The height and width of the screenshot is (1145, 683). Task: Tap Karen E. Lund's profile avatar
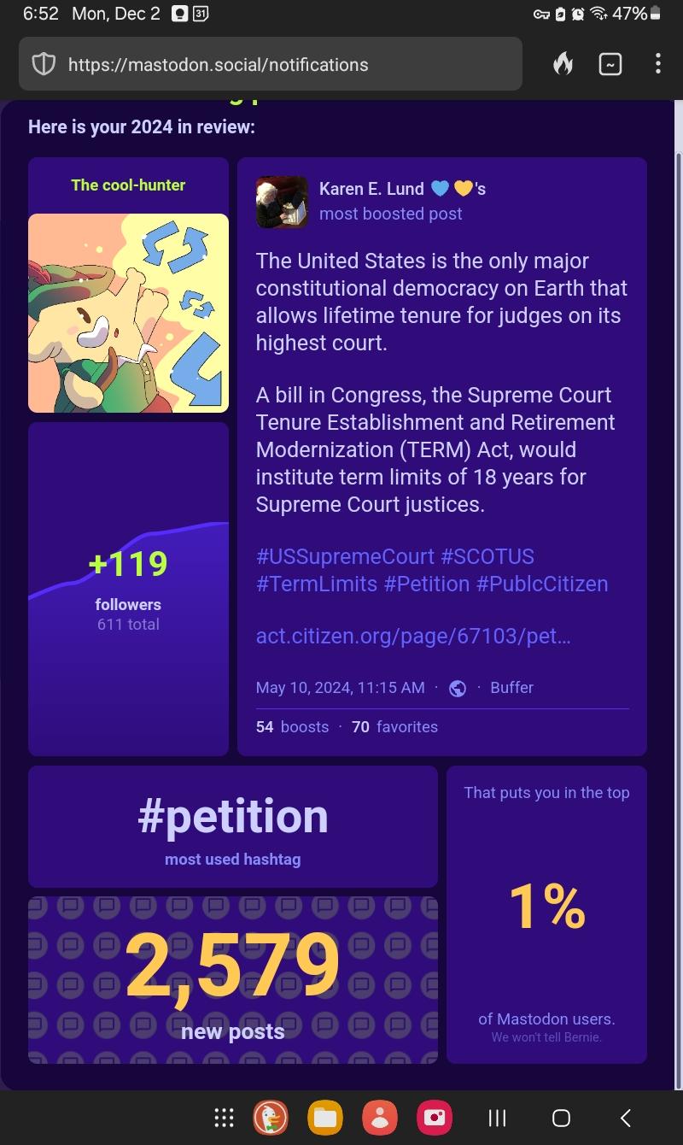click(282, 202)
